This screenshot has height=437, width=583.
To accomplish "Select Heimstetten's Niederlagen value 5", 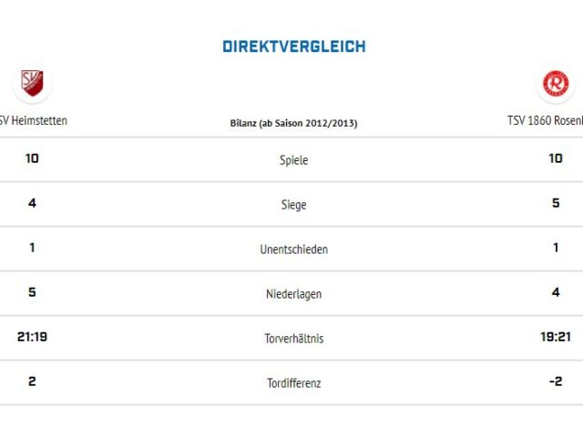I will [x=32, y=292].
